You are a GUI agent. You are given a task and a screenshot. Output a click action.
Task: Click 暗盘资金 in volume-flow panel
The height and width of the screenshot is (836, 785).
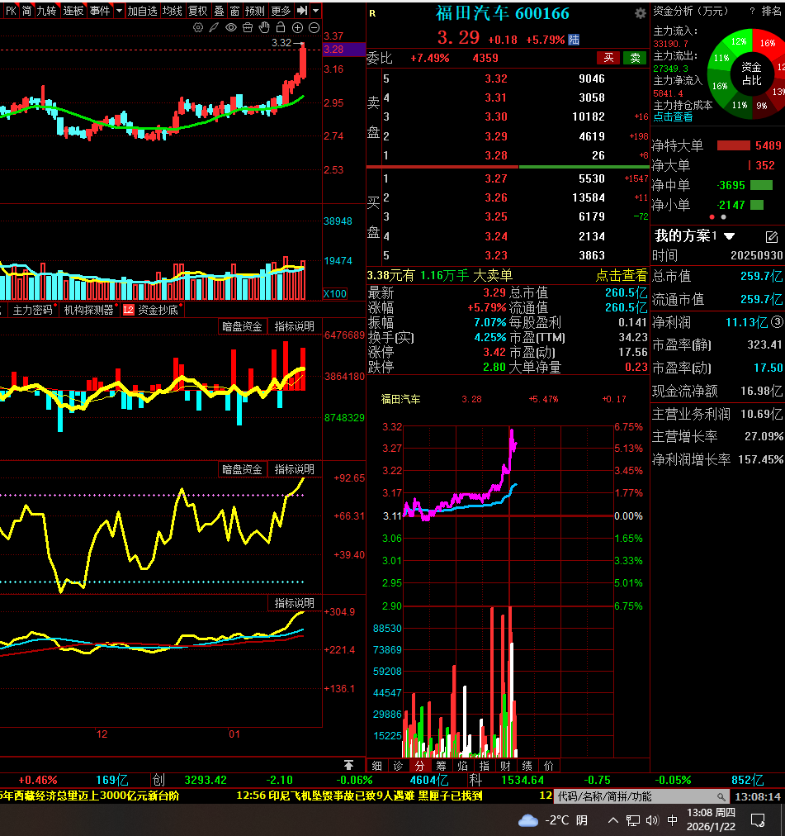(x=242, y=326)
